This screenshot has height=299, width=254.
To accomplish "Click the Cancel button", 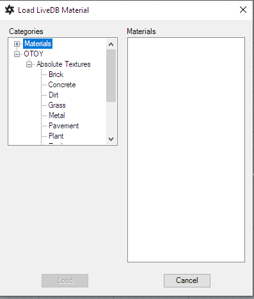I will pyautogui.click(x=187, y=280).
